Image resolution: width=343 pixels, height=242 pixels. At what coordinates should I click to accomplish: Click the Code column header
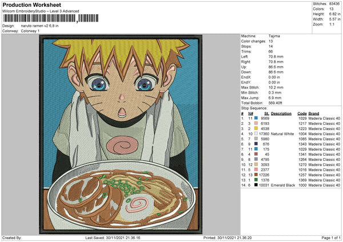tap(302, 114)
